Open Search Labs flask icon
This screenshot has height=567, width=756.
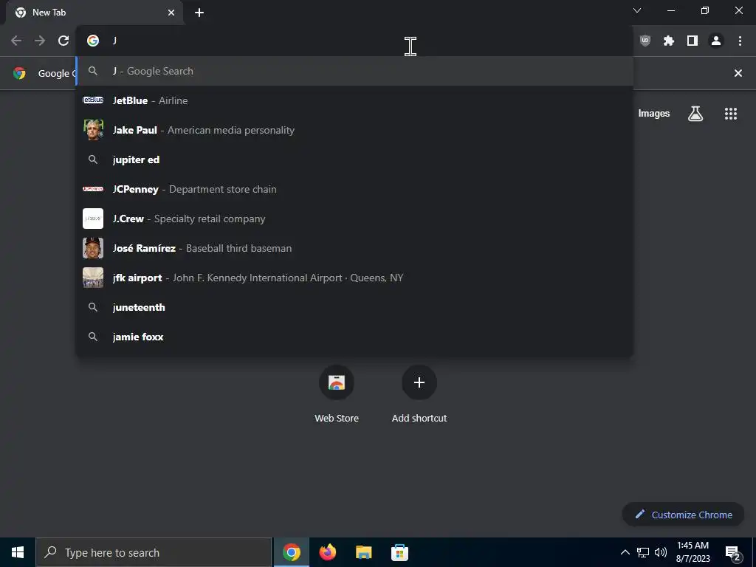click(695, 113)
